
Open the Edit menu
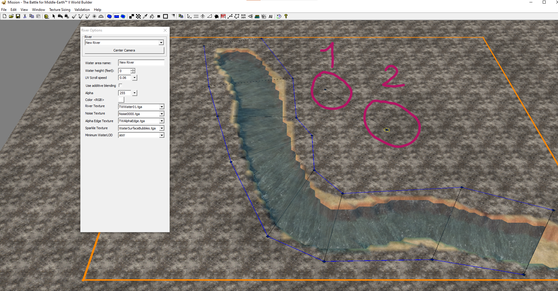(14, 10)
